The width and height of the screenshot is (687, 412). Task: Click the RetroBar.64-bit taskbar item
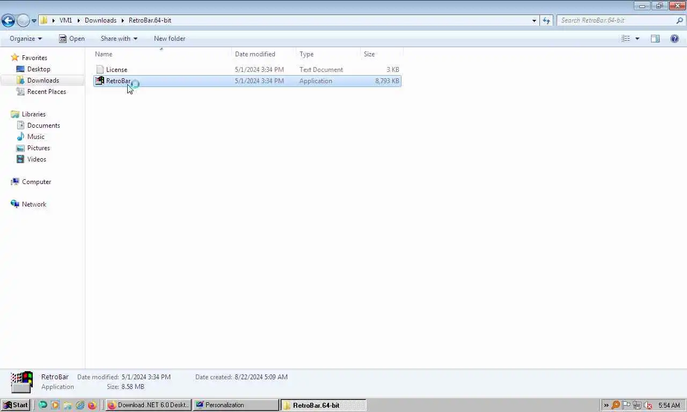324,405
